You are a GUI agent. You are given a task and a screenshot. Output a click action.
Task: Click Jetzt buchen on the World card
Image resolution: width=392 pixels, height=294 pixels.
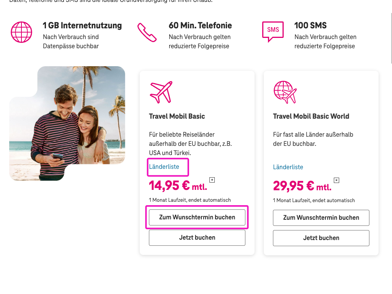321,238
